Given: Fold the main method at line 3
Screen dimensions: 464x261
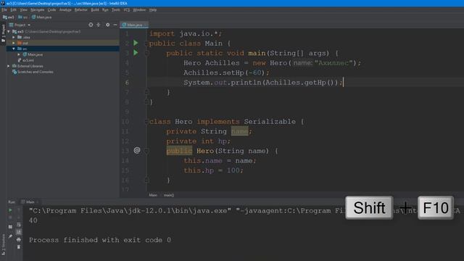Looking at the screenshot, I should pos(146,53).
